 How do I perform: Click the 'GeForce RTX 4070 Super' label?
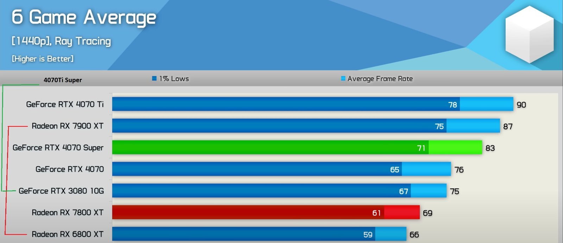58,148
